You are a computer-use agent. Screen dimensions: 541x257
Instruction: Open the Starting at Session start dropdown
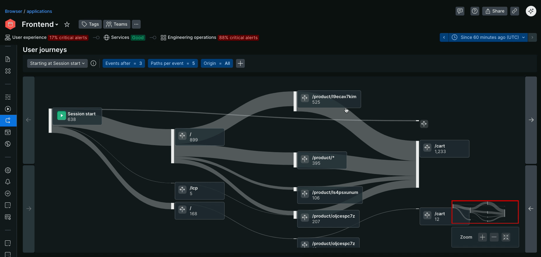click(x=57, y=63)
